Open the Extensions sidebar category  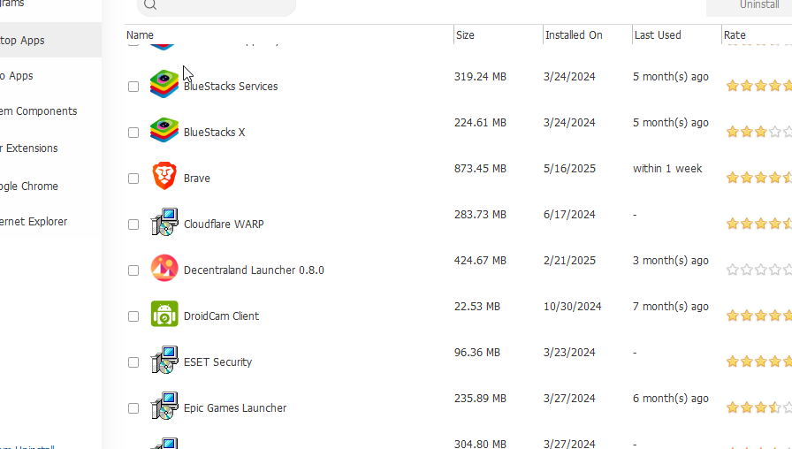[29, 148]
